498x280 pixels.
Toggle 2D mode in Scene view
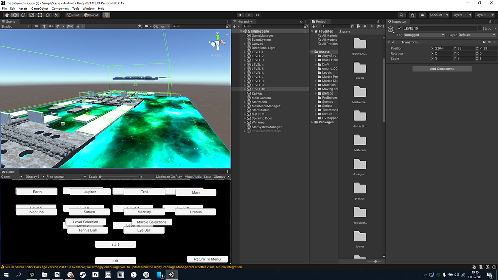coord(36,26)
